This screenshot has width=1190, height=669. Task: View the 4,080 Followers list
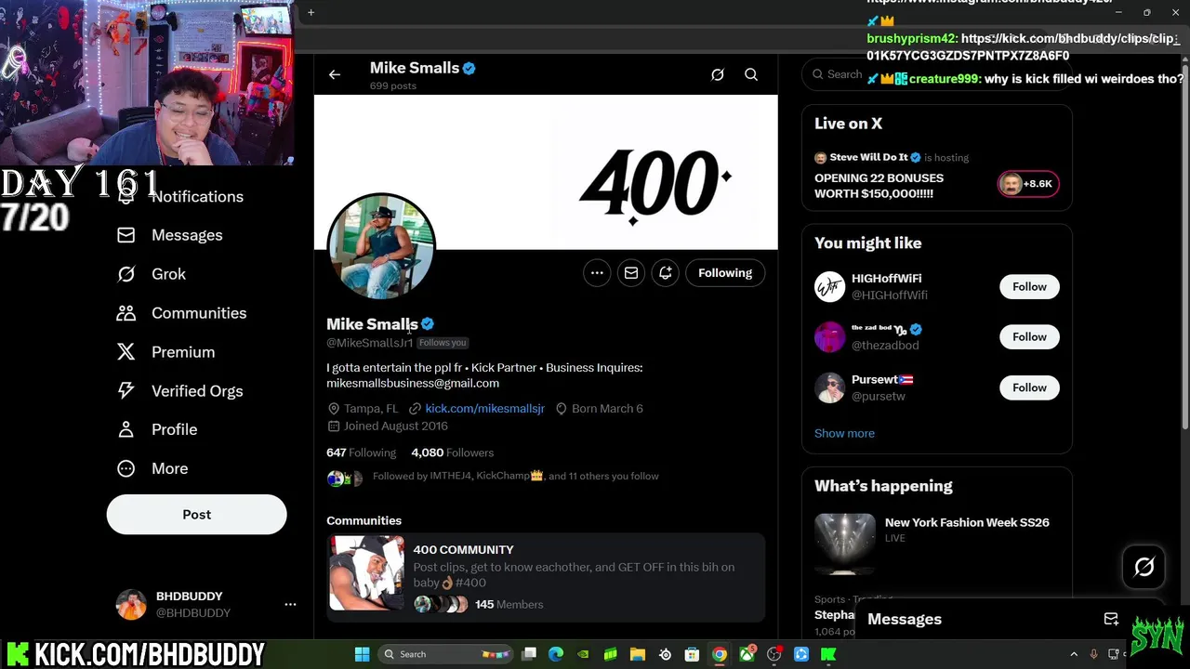(452, 453)
